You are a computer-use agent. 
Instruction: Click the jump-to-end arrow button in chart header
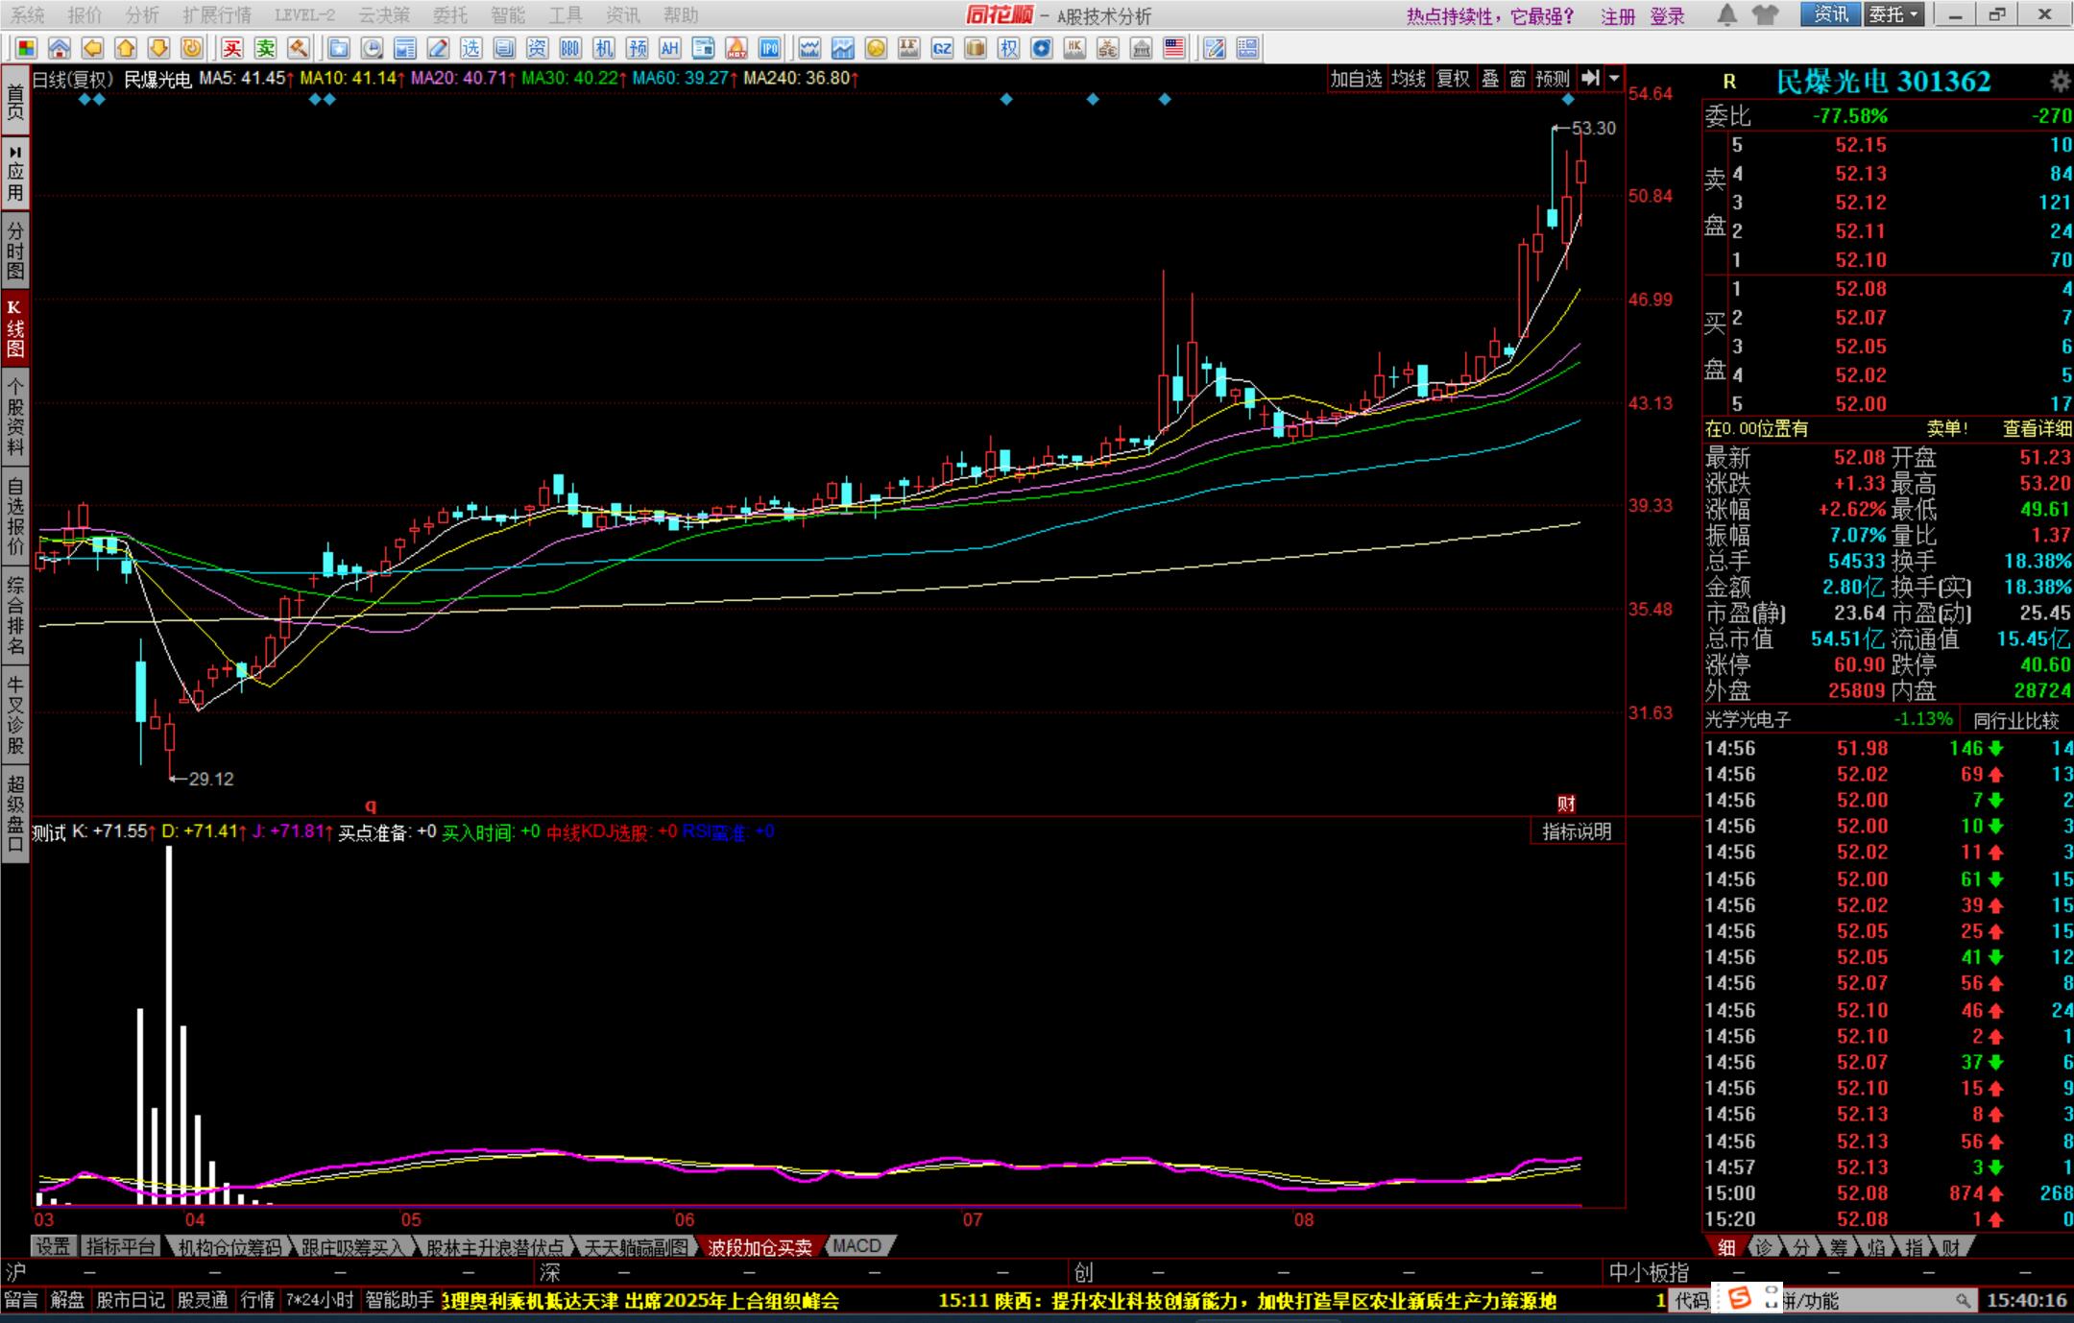1590,79
